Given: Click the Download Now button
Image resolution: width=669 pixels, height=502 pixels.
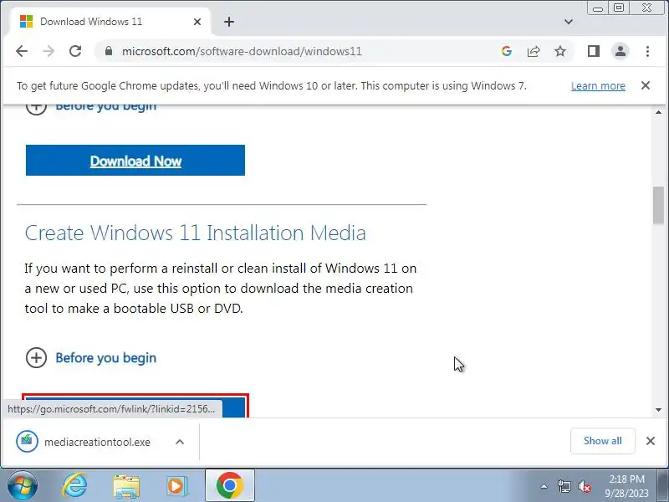Looking at the screenshot, I should point(135,160).
